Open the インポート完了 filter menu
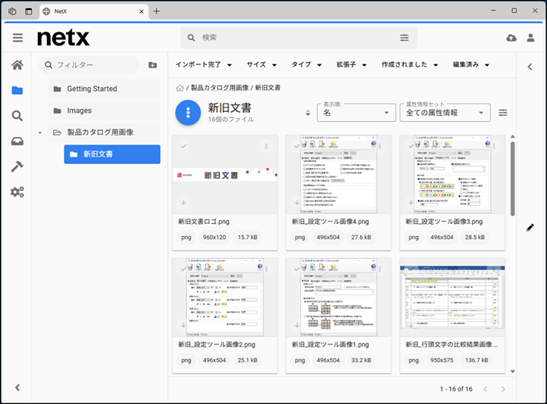 point(204,65)
